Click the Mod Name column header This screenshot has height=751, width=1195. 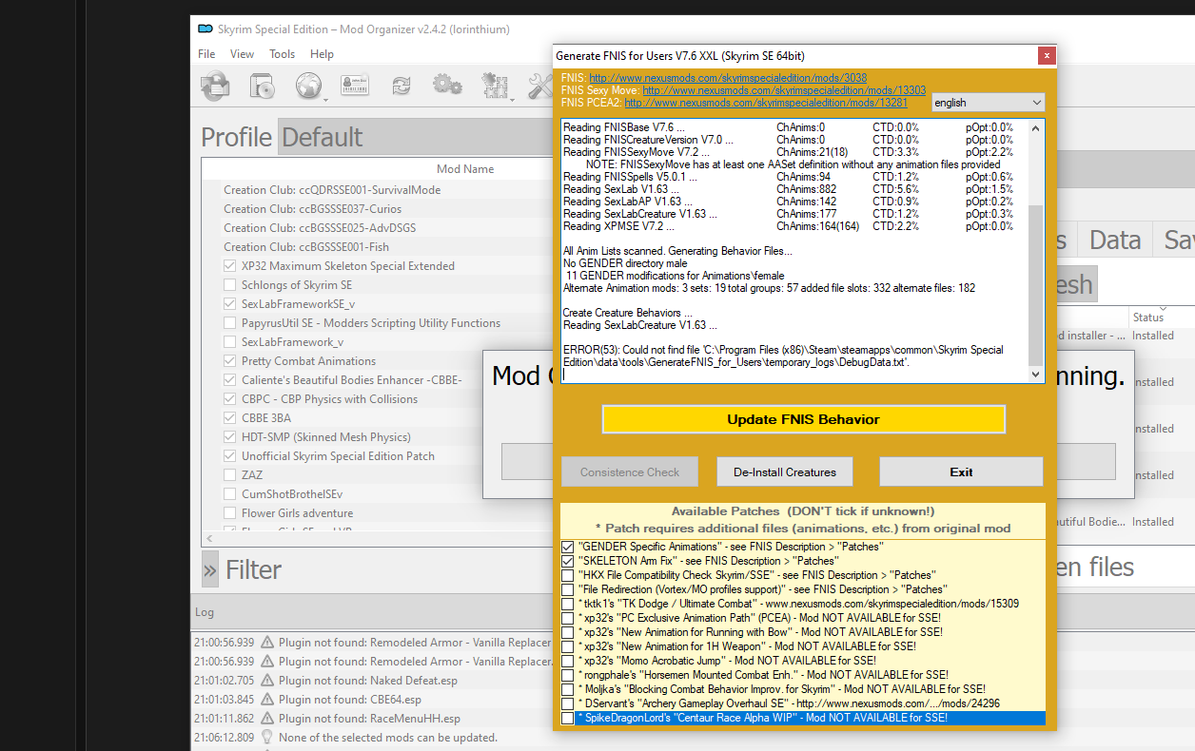tap(465, 169)
